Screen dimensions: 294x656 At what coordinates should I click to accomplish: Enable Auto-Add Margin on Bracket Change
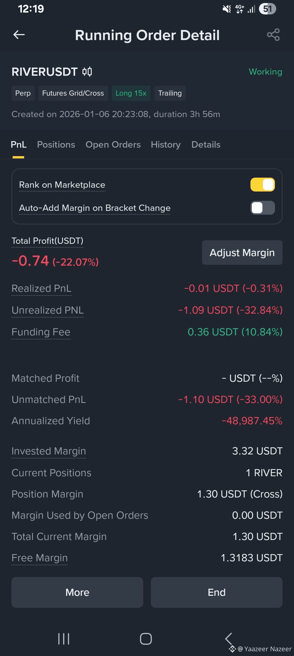click(262, 208)
